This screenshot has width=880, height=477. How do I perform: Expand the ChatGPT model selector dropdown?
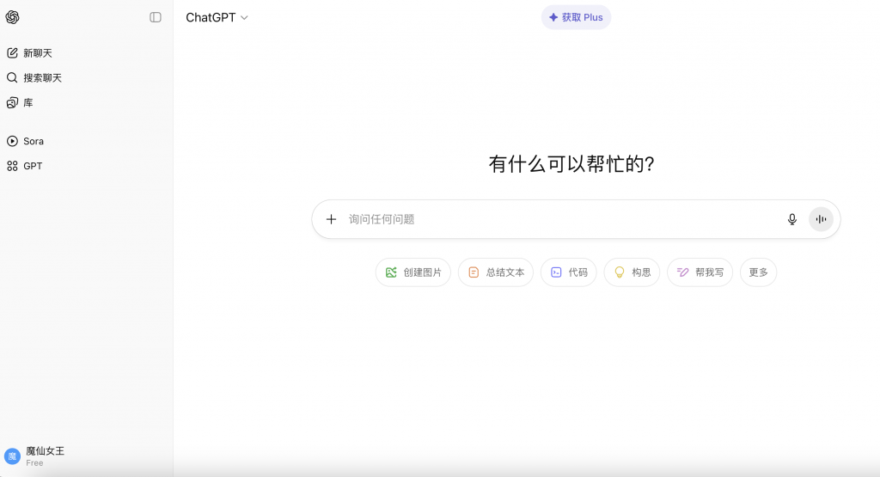[x=217, y=17]
